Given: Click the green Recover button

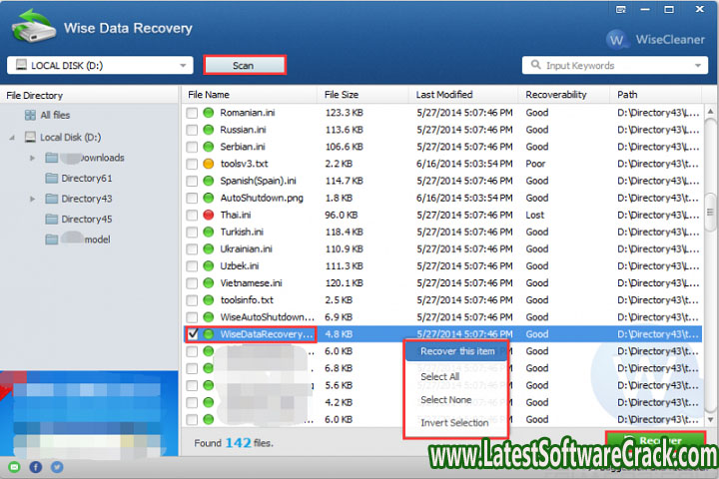Looking at the screenshot, I should [x=654, y=440].
